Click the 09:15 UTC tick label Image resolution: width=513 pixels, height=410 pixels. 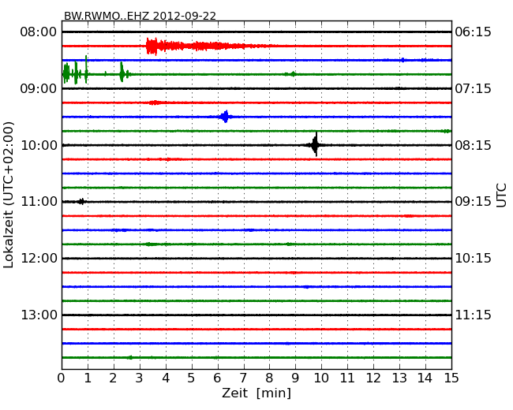[x=473, y=202]
